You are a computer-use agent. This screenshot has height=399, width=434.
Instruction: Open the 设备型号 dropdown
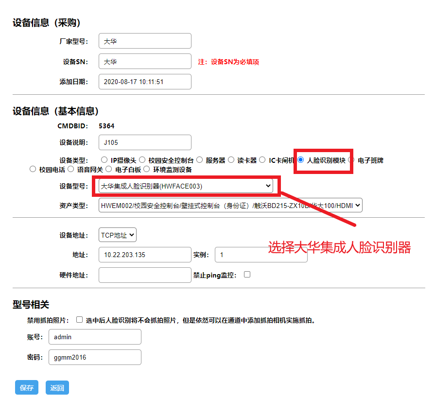(x=186, y=186)
